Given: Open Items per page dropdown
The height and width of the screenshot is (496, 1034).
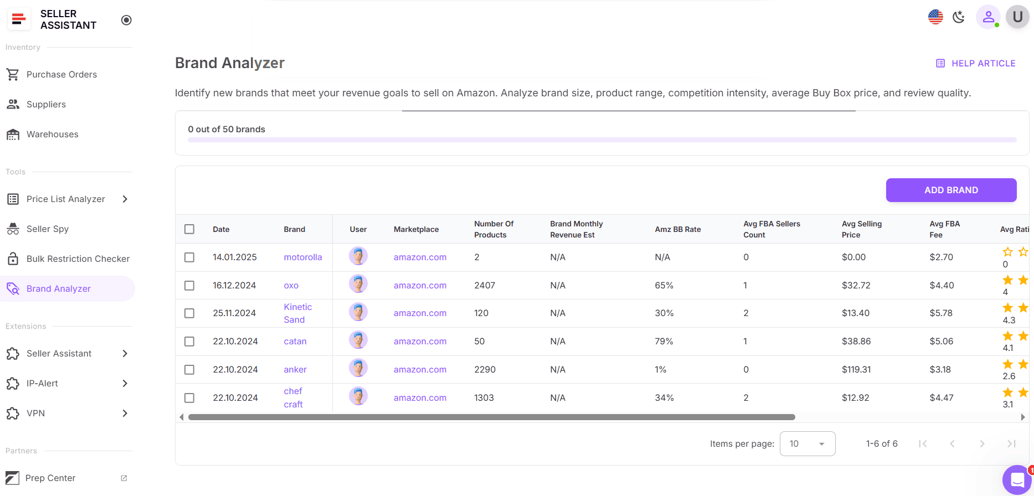Looking at the screenshot, I should pos(807,443).
